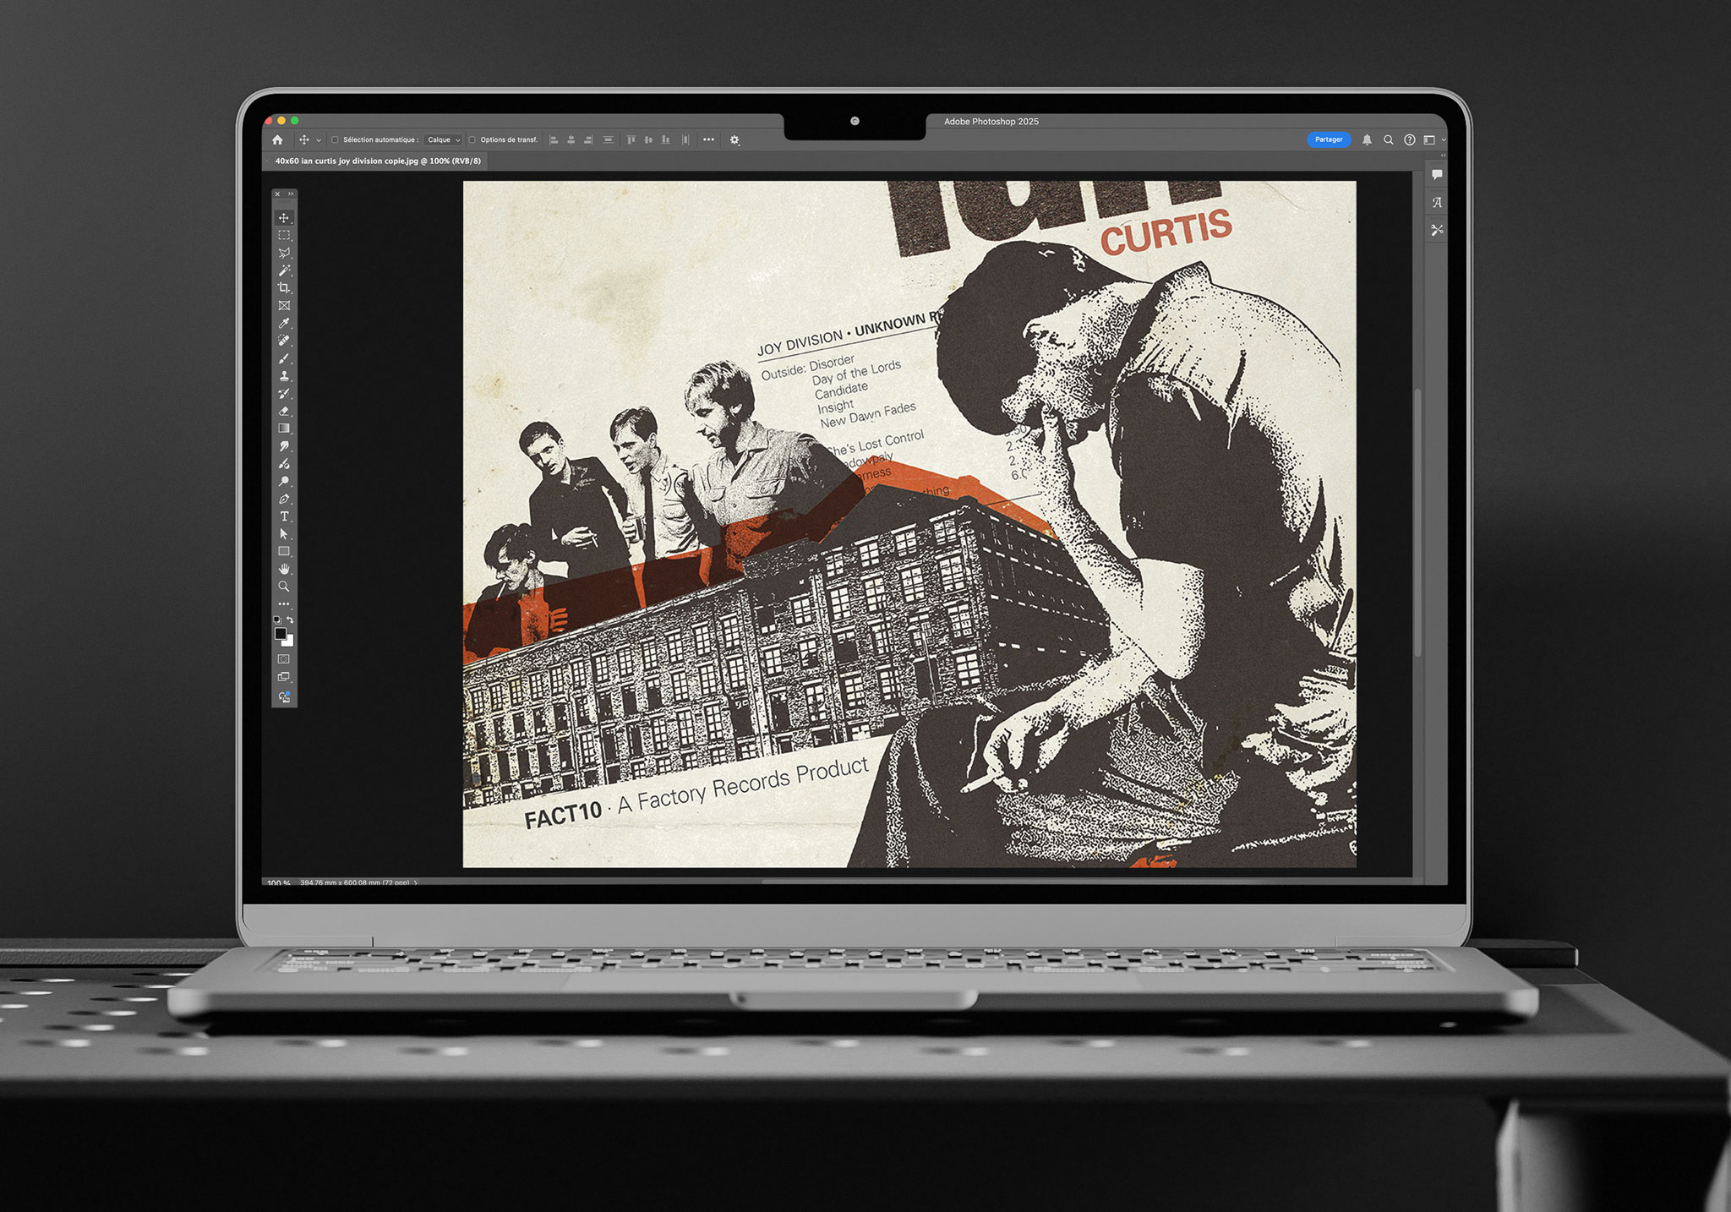The width and height of the screenshot is (1731, 1212).
Task: Change the screen mode
Action: (x=284, y=677)
